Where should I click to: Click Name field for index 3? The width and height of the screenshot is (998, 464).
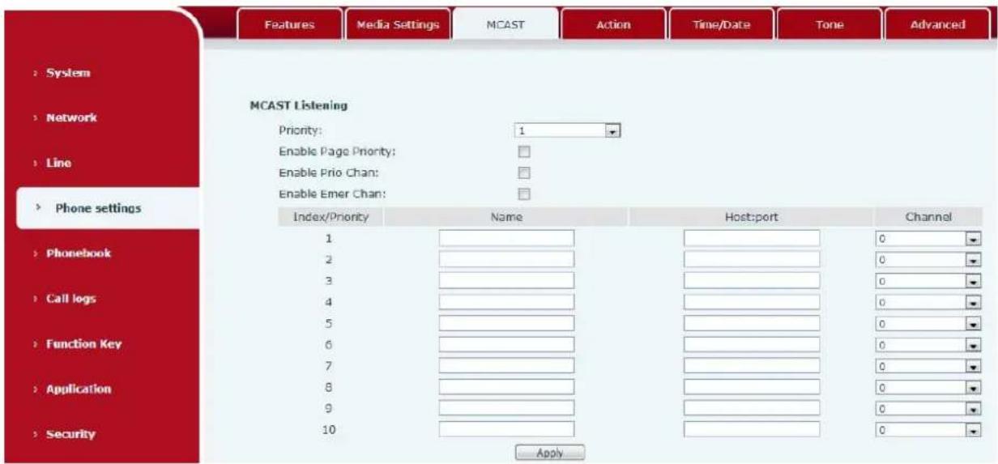[x=506, y=280]
